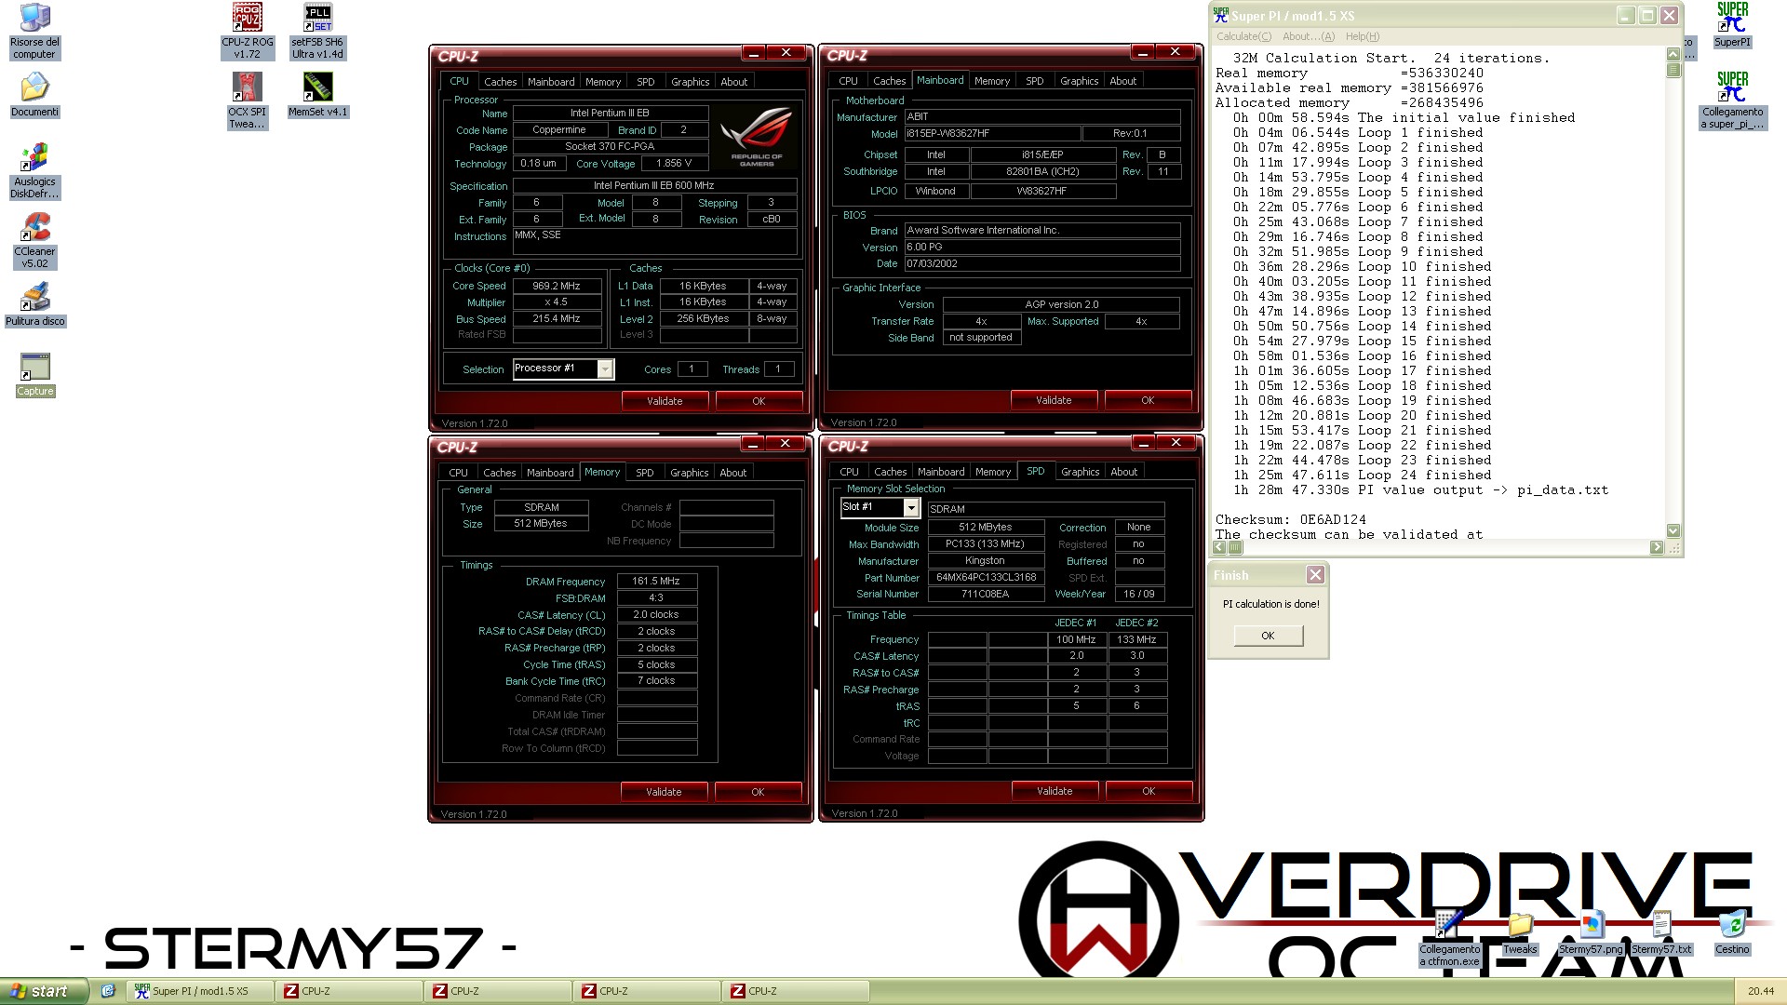Expand the Processor #1 selection dropdown
This screenshot has width=1787, height=1005.
coord(605,369)
